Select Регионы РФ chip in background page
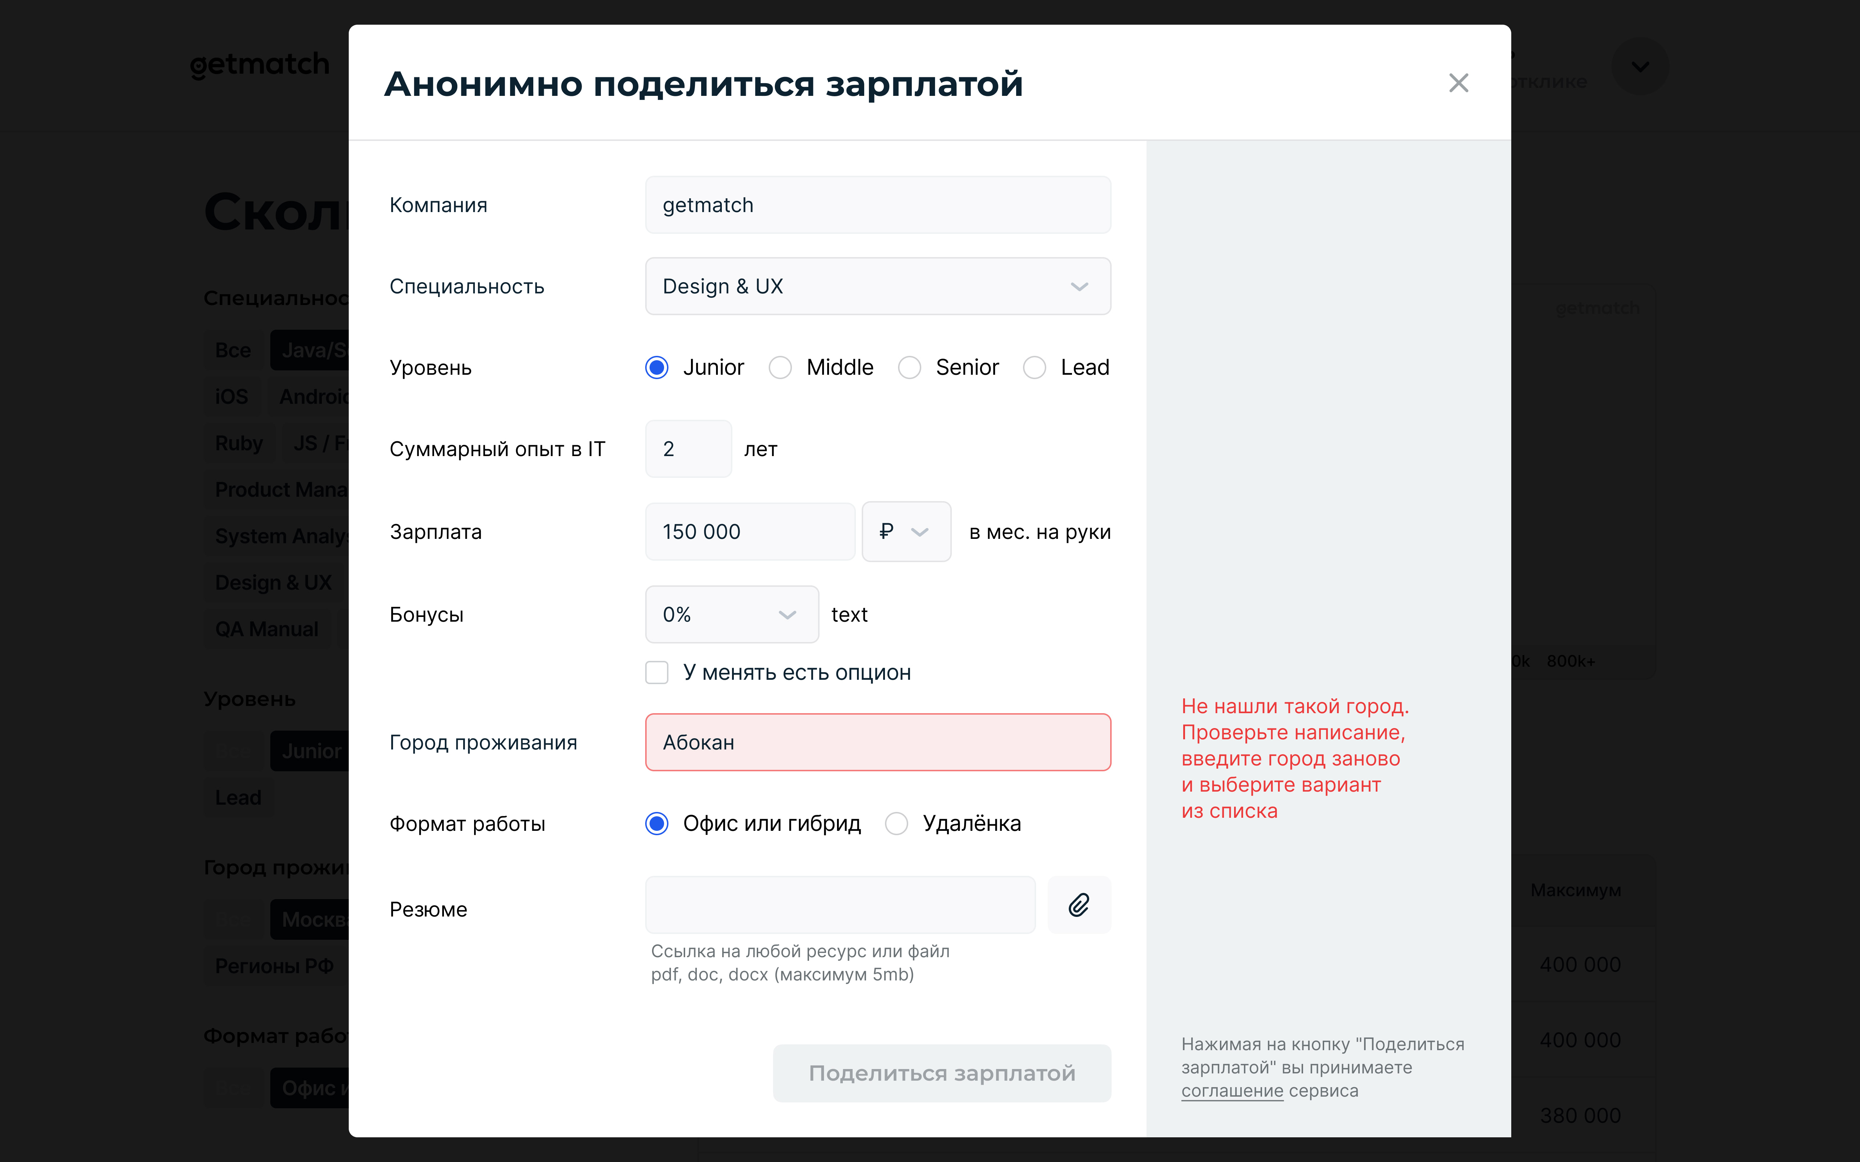 [274, 966]
